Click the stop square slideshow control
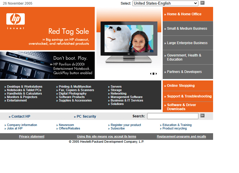Screen dimensions: 239x173 pyautogui.click(x=153, y=74)
